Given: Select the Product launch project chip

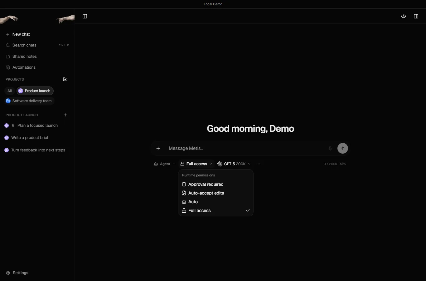Looking at the screenshot, I should (35, 91).
